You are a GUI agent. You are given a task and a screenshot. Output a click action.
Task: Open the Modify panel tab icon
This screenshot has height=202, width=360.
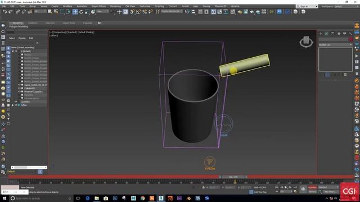pyautogui.click(x=327, y=34)
